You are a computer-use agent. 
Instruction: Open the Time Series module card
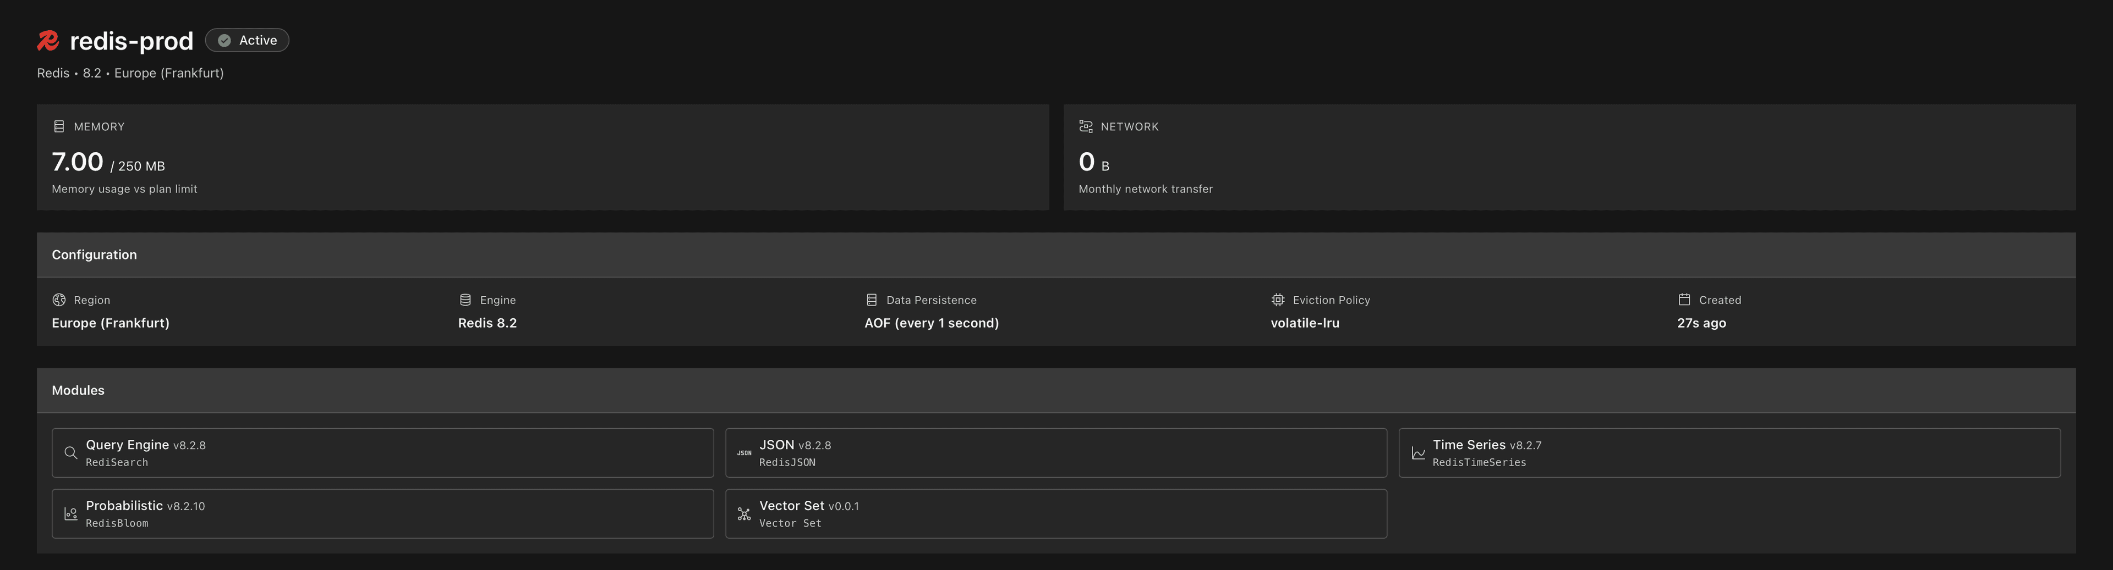(1730, 453)
